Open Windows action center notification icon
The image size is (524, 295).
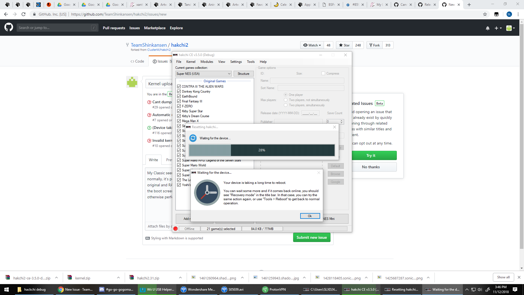515,290
